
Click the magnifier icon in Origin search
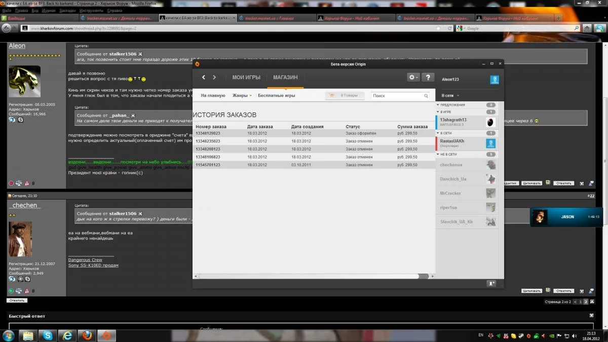click(x=427, y=96)
